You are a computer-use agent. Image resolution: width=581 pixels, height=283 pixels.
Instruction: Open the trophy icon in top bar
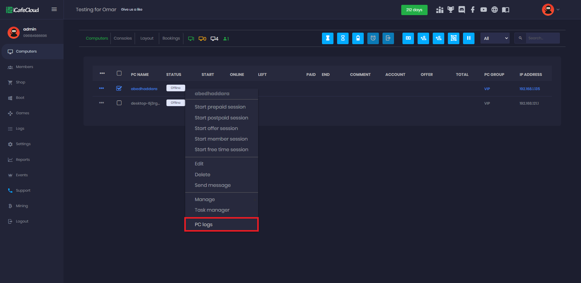click(451, 10)
